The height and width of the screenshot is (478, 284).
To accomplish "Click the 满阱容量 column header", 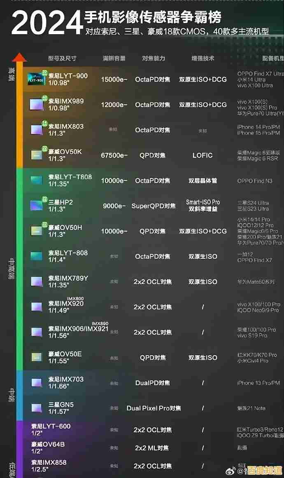I will click(x=114, y=58).
